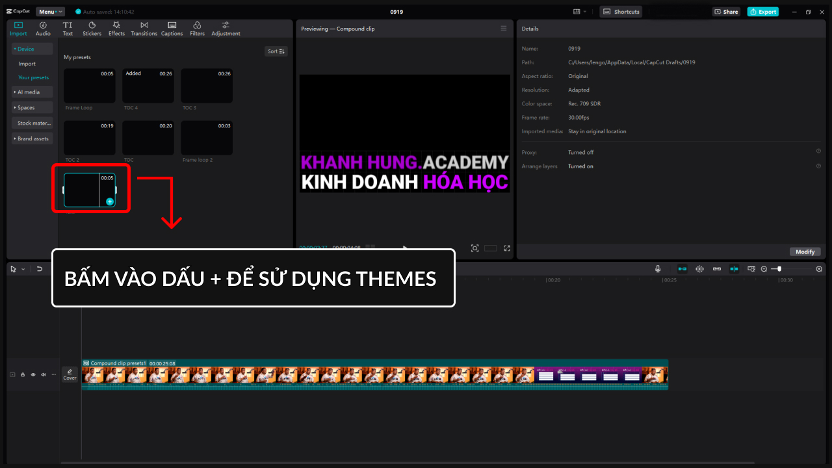Select the TOC 3 preset thumbnail
The image size is (832, 468).
coord(207,86)
